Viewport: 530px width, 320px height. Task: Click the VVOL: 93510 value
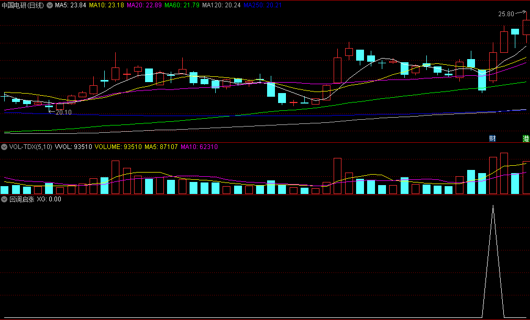coord(73,147)
